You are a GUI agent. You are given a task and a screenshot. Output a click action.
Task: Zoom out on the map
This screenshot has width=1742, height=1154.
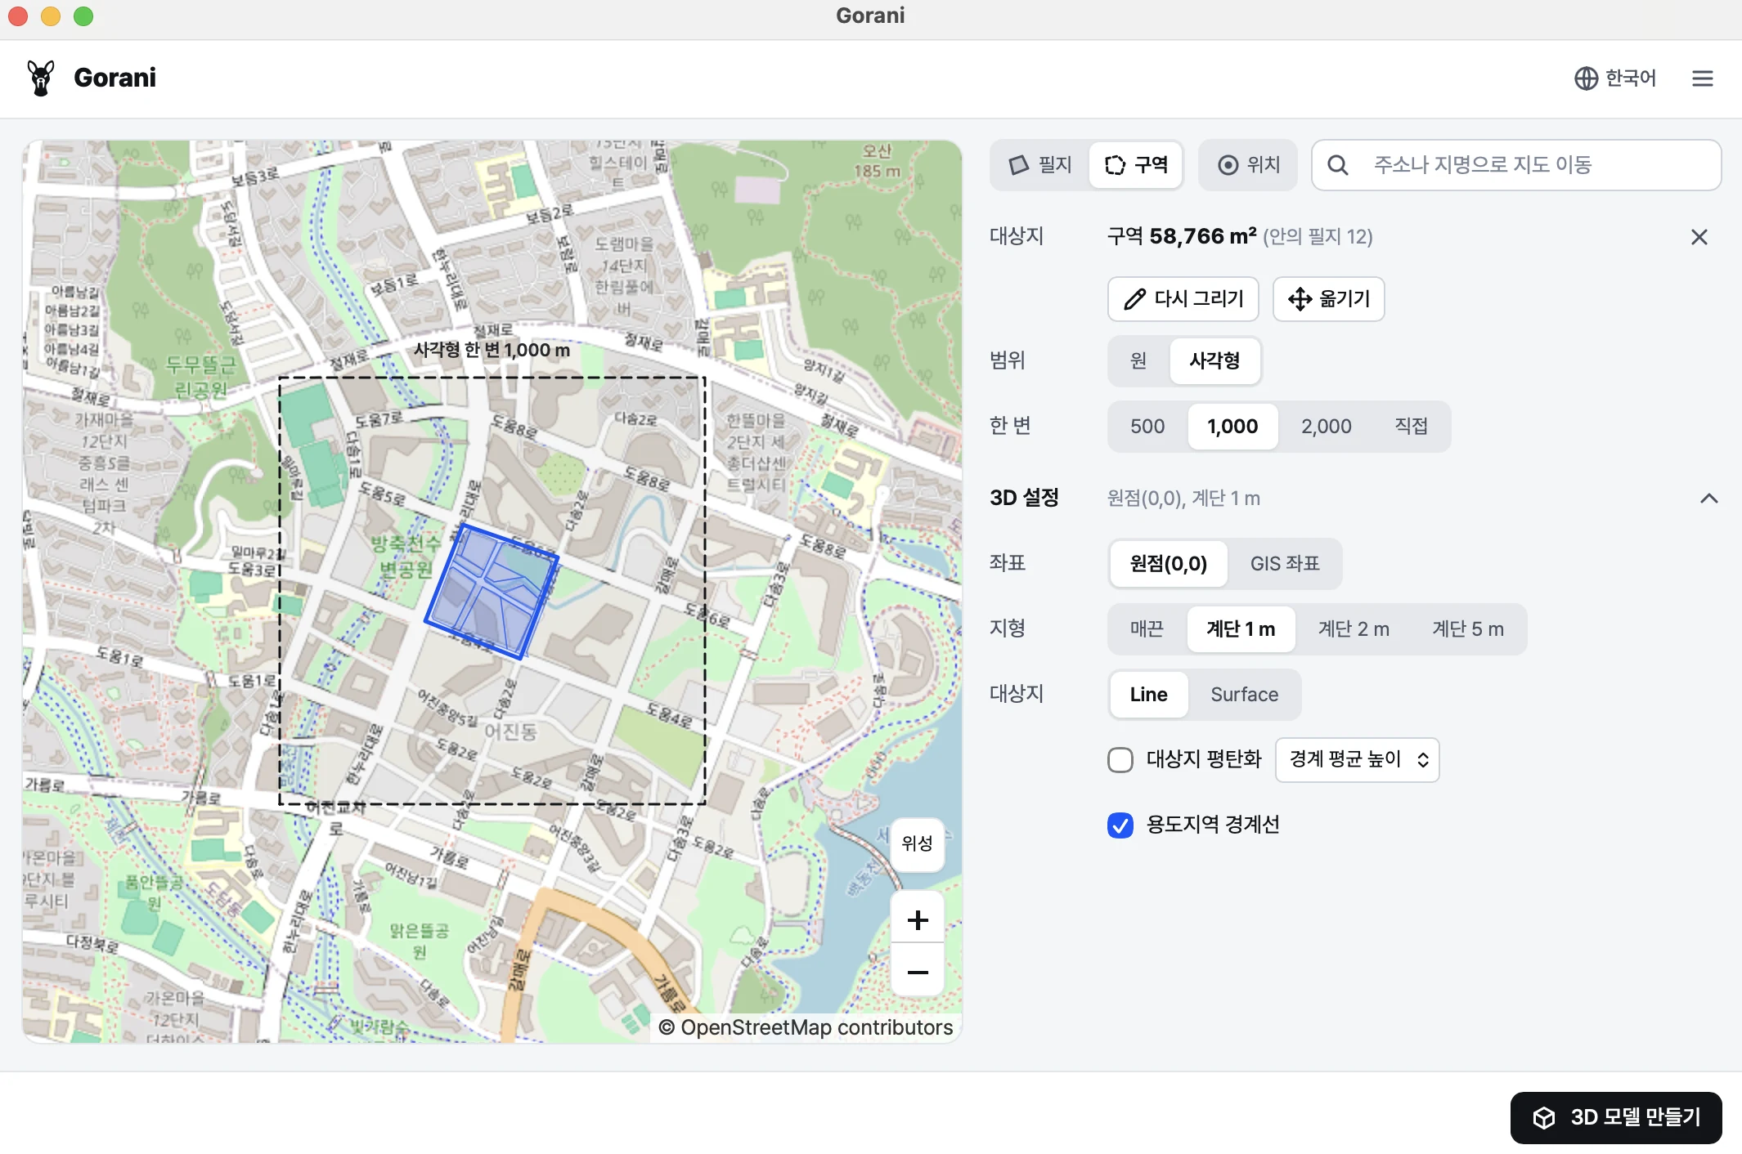pyautogui.click(x=918, y=972)
